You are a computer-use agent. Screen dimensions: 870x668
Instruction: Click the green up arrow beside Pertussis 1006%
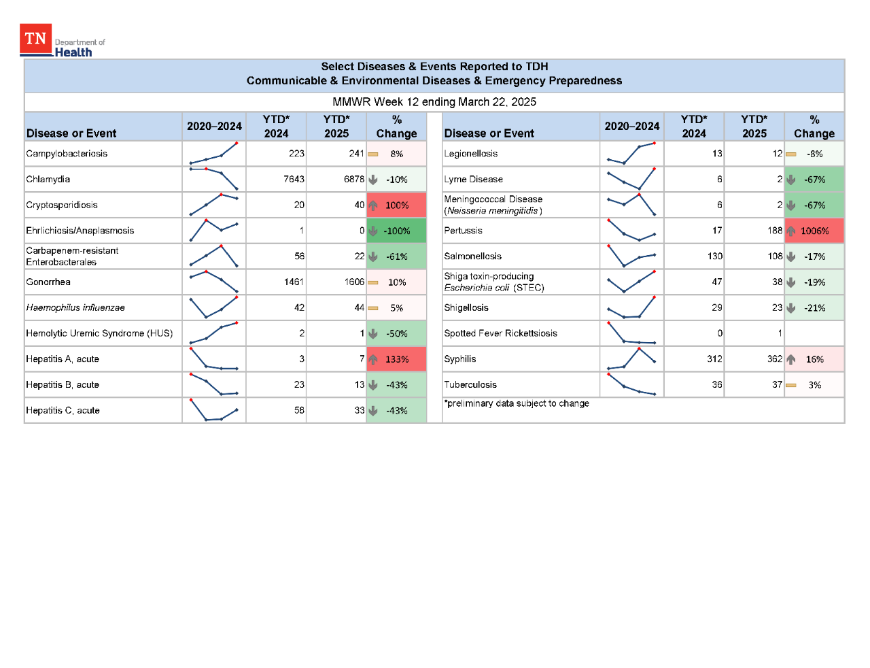pos(791,231)
